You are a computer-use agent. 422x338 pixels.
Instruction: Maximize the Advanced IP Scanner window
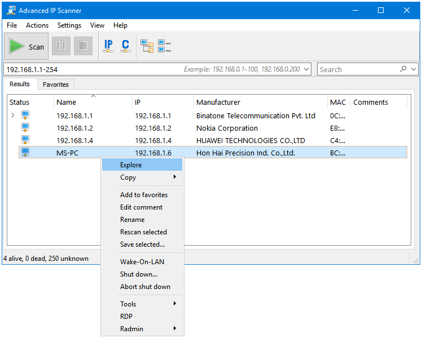[381, 10]
